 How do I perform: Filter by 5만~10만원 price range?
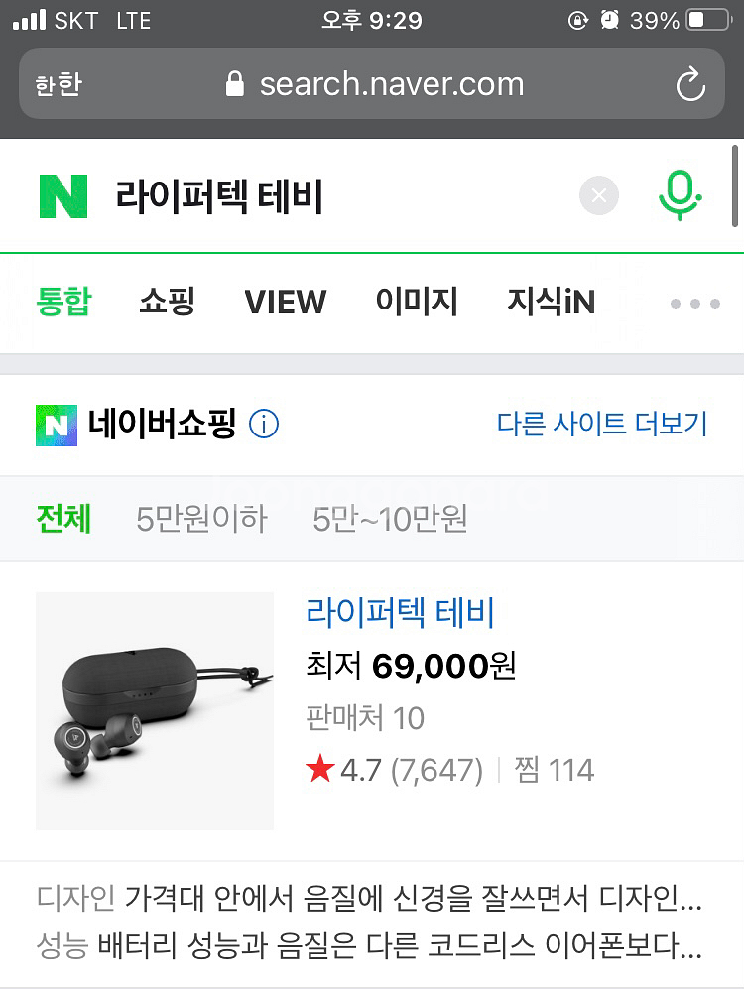(390, 519)
